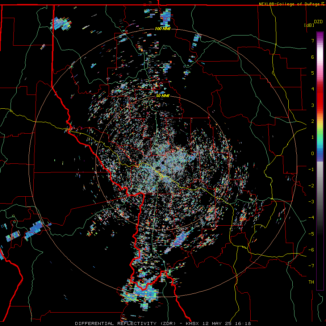
Task: Click the -7 value on the color scale
Action: [311, 266]
